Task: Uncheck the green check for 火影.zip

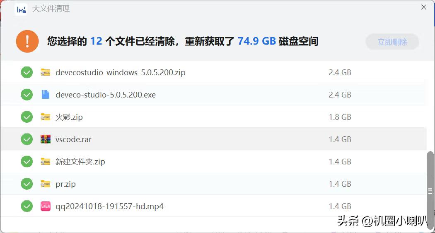Action: click(x=27, y=117)
